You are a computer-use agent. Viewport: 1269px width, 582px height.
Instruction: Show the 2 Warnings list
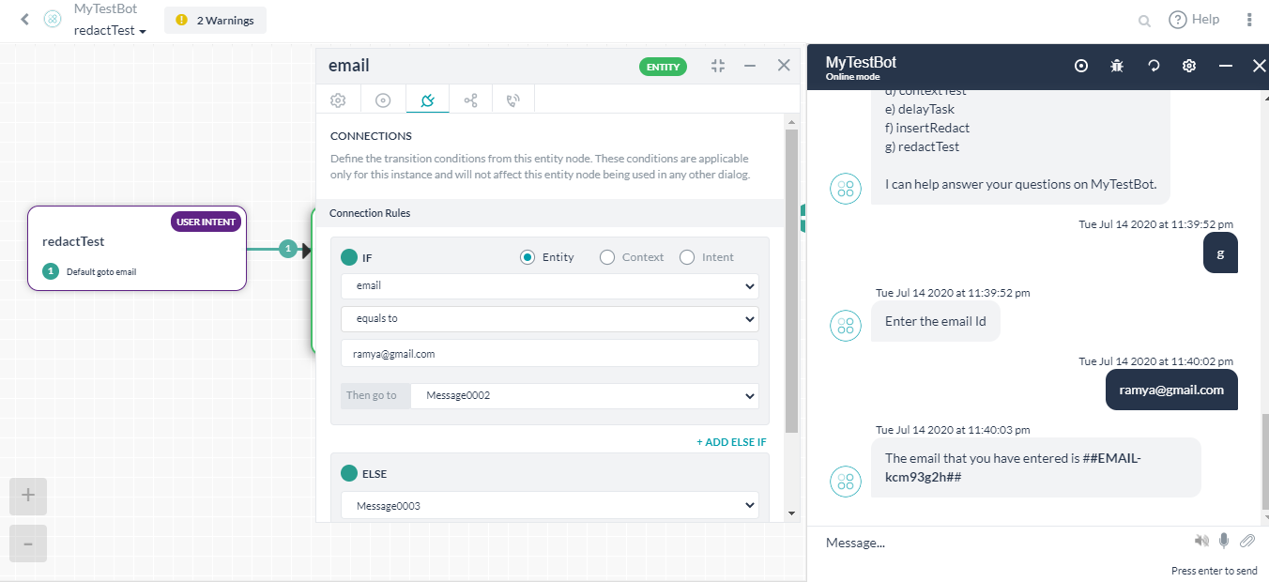(x=215, y=20)
